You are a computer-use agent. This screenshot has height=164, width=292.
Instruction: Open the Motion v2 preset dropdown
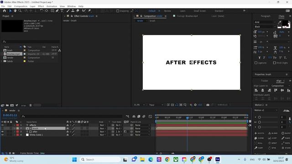[266, 110]
